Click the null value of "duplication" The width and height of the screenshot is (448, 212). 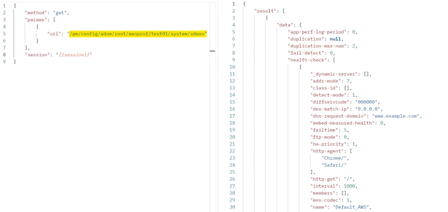point(336,39)
